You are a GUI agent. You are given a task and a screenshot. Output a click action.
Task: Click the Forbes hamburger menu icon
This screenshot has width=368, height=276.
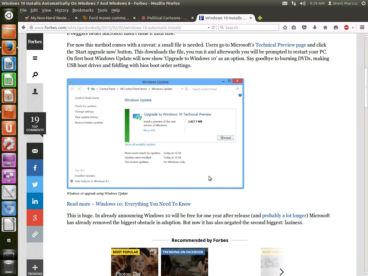tap(35, 58)
